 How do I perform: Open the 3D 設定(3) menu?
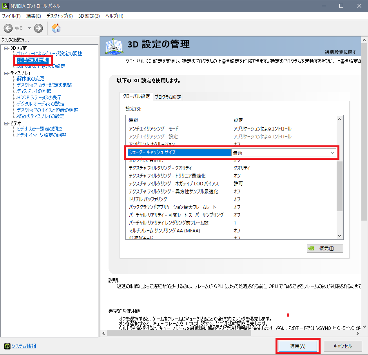(x=89, y=16)
